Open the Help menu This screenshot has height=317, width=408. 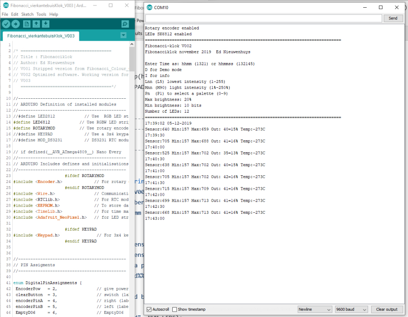pyautogui.click(x=53, y=14)
